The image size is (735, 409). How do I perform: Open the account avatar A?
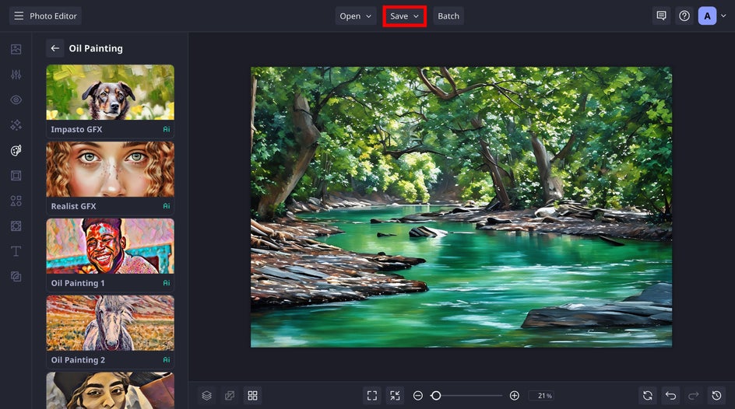[x=707, y=16]
